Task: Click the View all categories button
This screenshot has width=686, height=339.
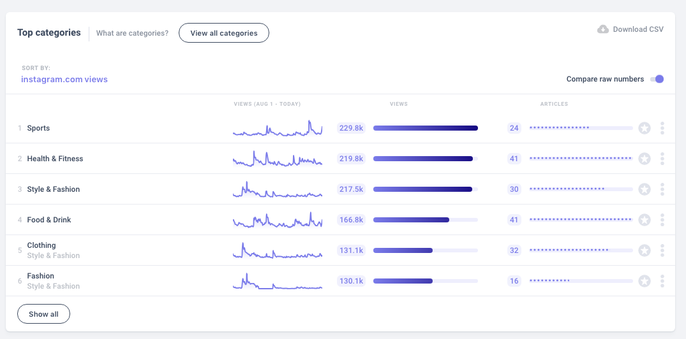Action: pos(223,33)
